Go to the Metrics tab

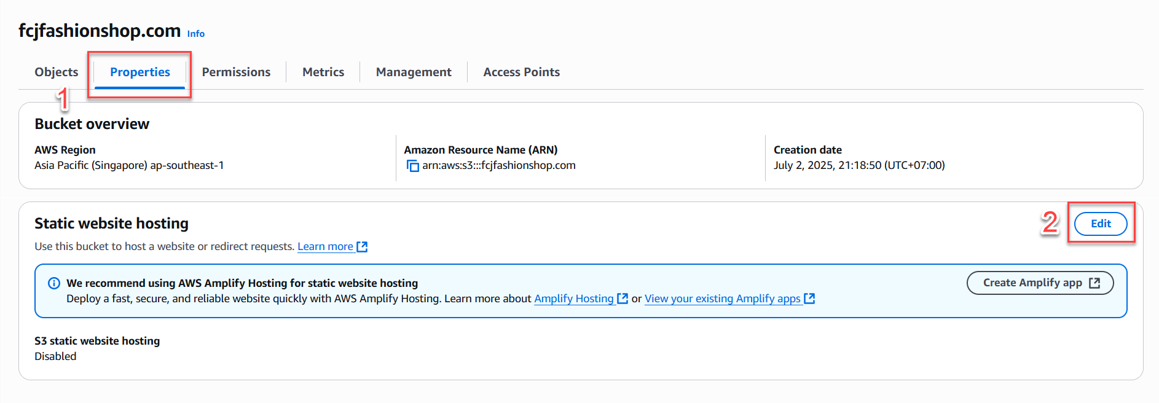(323, 72)
